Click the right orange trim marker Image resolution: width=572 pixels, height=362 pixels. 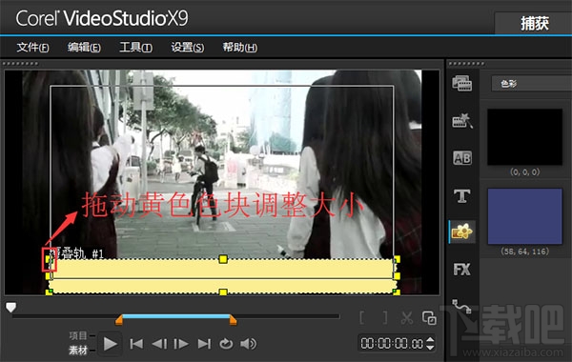[233, 320]
